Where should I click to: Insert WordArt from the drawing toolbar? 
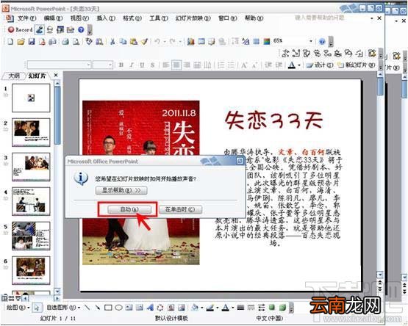click(150, 308)
